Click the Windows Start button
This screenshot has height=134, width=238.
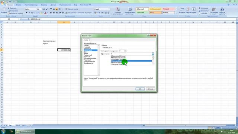3,131
